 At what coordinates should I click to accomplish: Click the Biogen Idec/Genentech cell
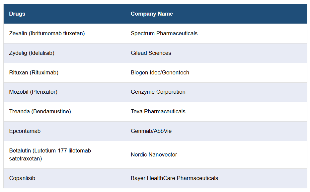coord(160,73)
